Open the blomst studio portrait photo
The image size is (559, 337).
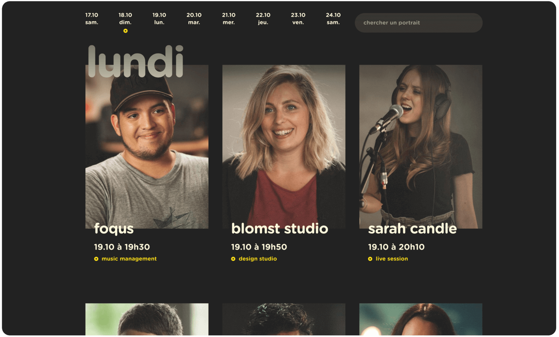284,147
